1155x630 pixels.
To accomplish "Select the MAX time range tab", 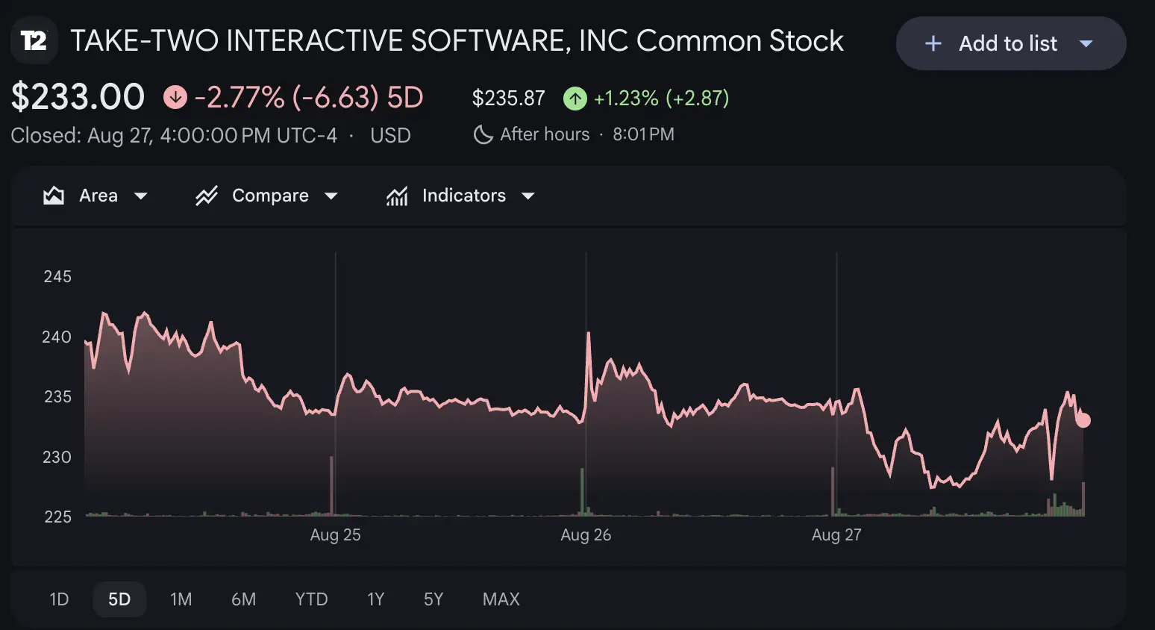I will tap(501, 599).
